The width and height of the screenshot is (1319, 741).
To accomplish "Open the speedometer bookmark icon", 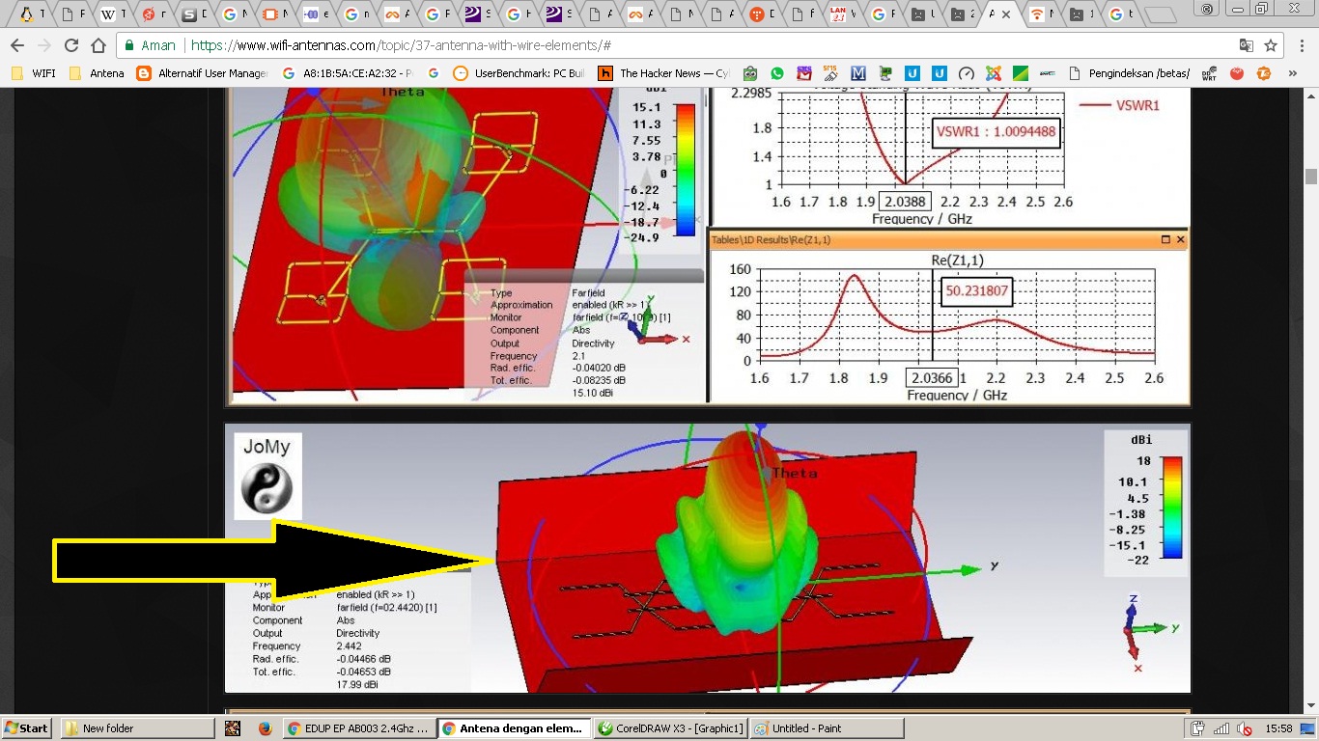I will (966, 73).
